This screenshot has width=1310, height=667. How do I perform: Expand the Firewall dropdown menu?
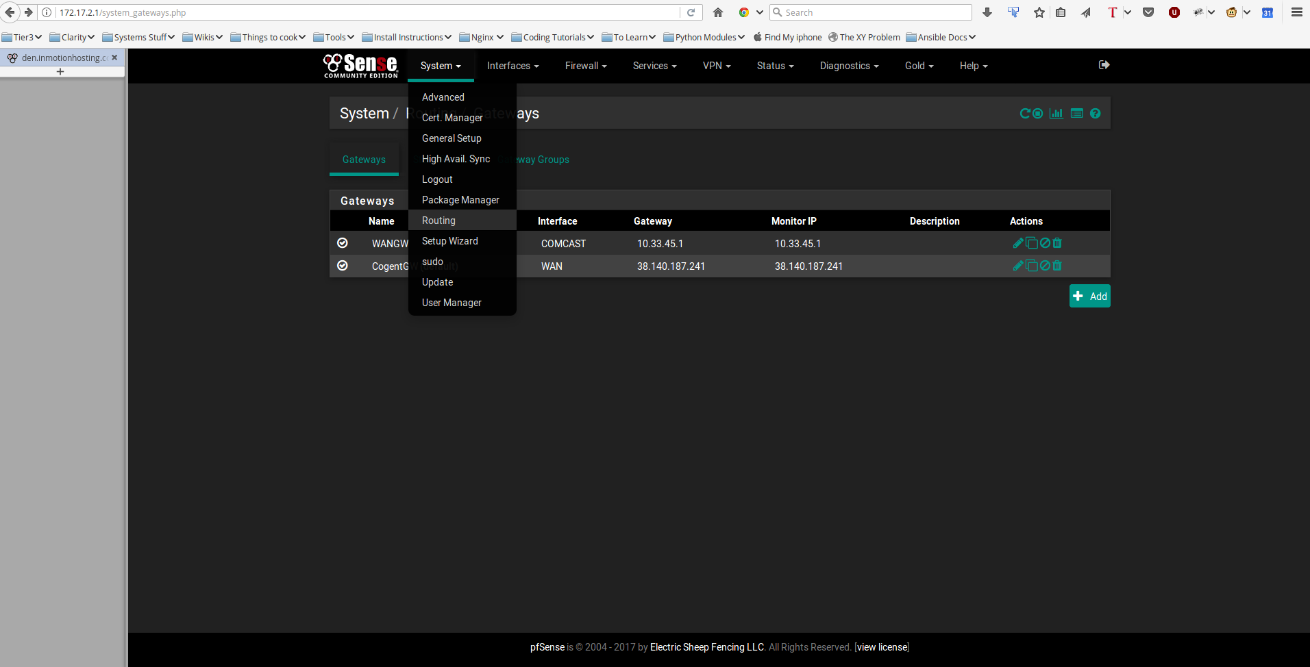[586, 66]
